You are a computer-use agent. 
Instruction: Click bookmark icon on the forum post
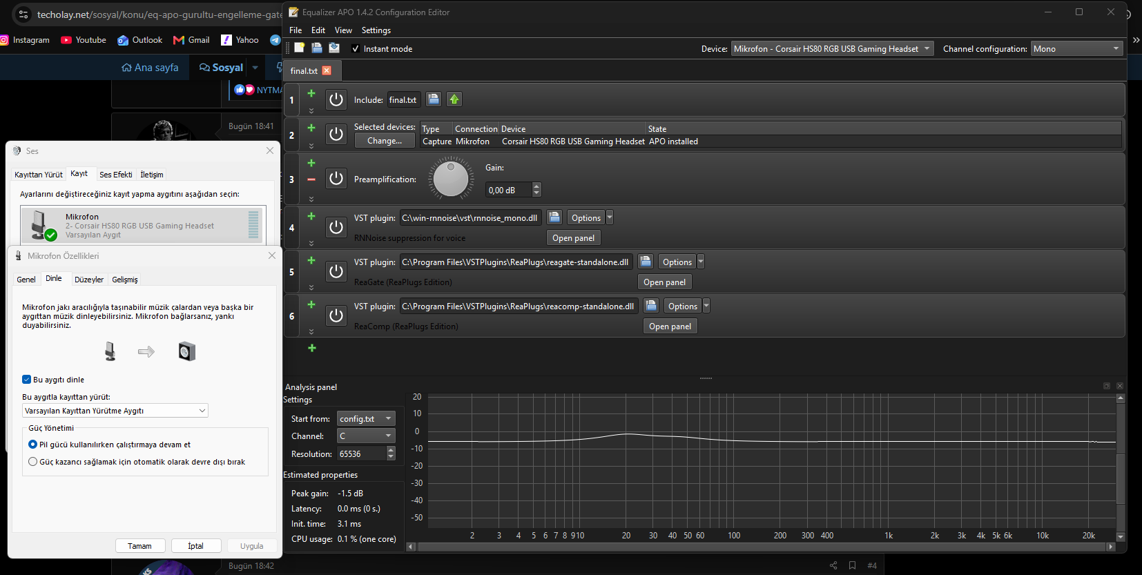click(853, 565)
